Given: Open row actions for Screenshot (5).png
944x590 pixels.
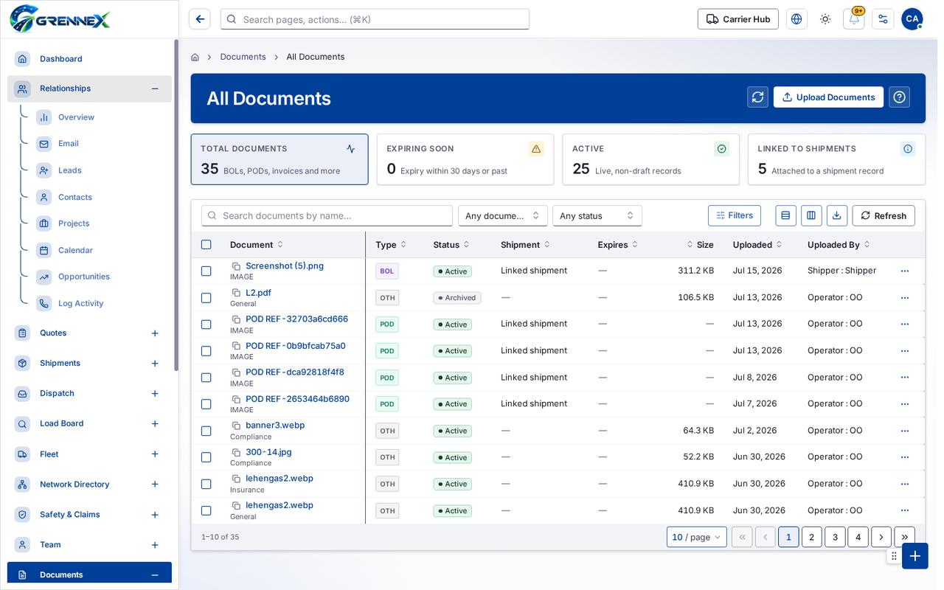Looking at the screenshot, I should 905,271.
